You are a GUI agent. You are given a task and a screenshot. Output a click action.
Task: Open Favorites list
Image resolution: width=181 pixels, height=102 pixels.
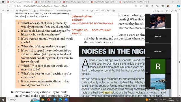(152, 6)
